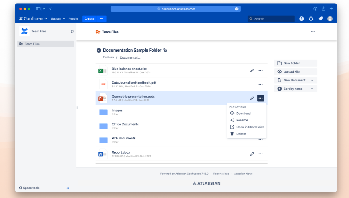The width and height of the screenshot is (349, 198).
Task: Click the New Folder button
Action: 296,63
